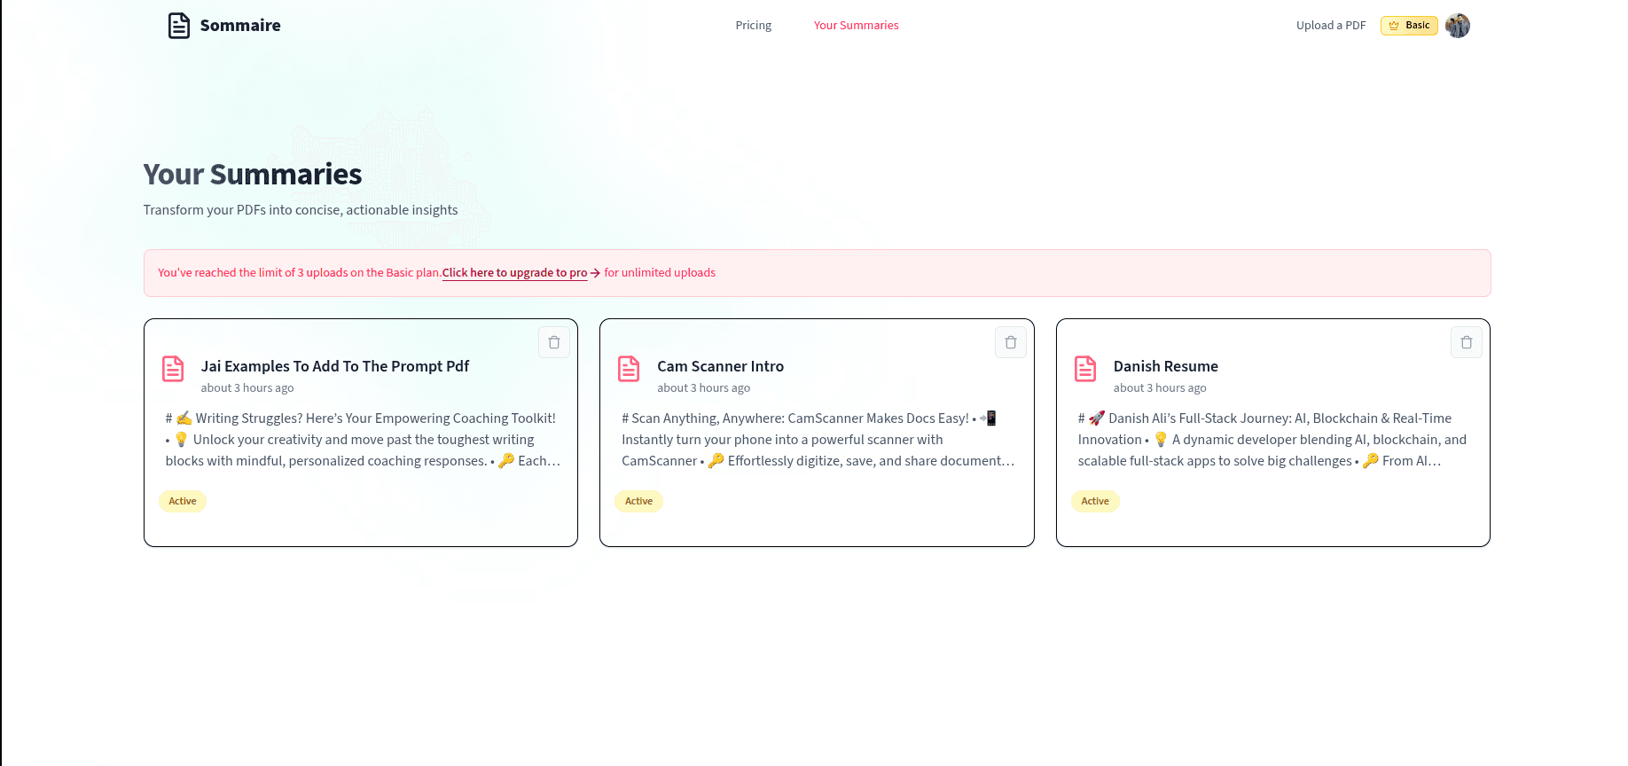Click the file icon beside Cam Scanner Intro
This screenshot has height=766, width=1628.
click(x=629, y=369)
